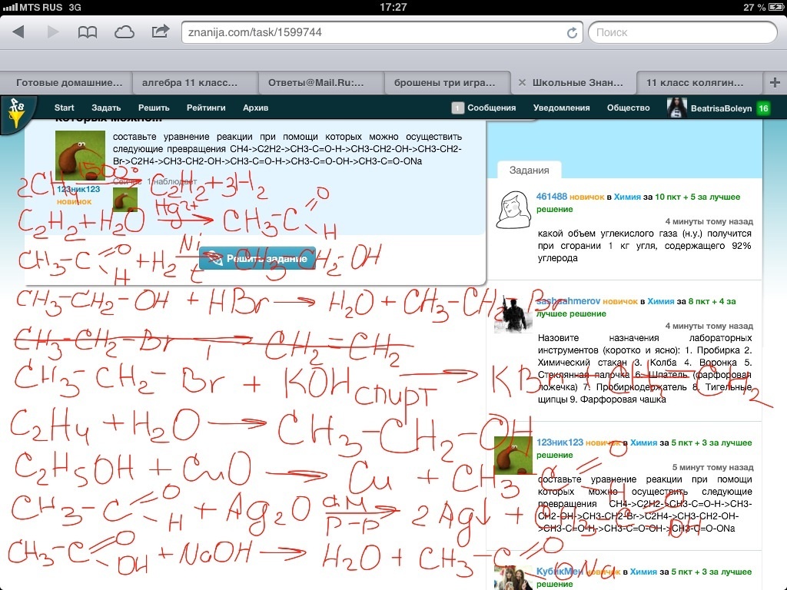Screen dimensions: 787x590
Task: Open the iCloud tabs icon
Action: (x=124, y=32)
